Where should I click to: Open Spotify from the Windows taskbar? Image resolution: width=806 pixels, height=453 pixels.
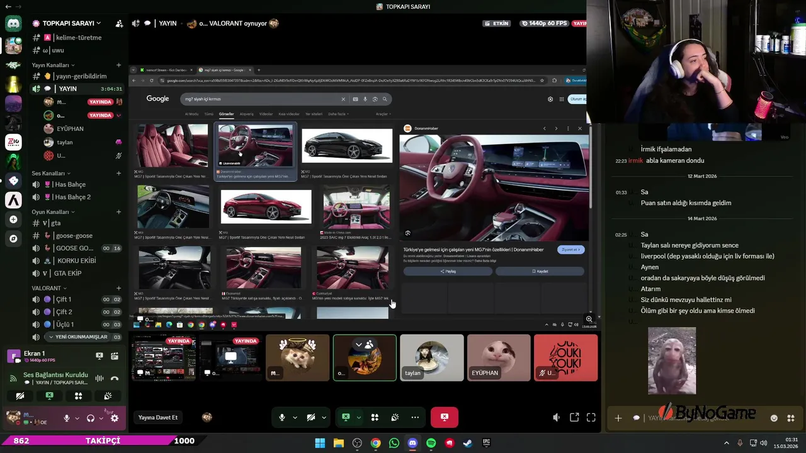pos(431,443)
